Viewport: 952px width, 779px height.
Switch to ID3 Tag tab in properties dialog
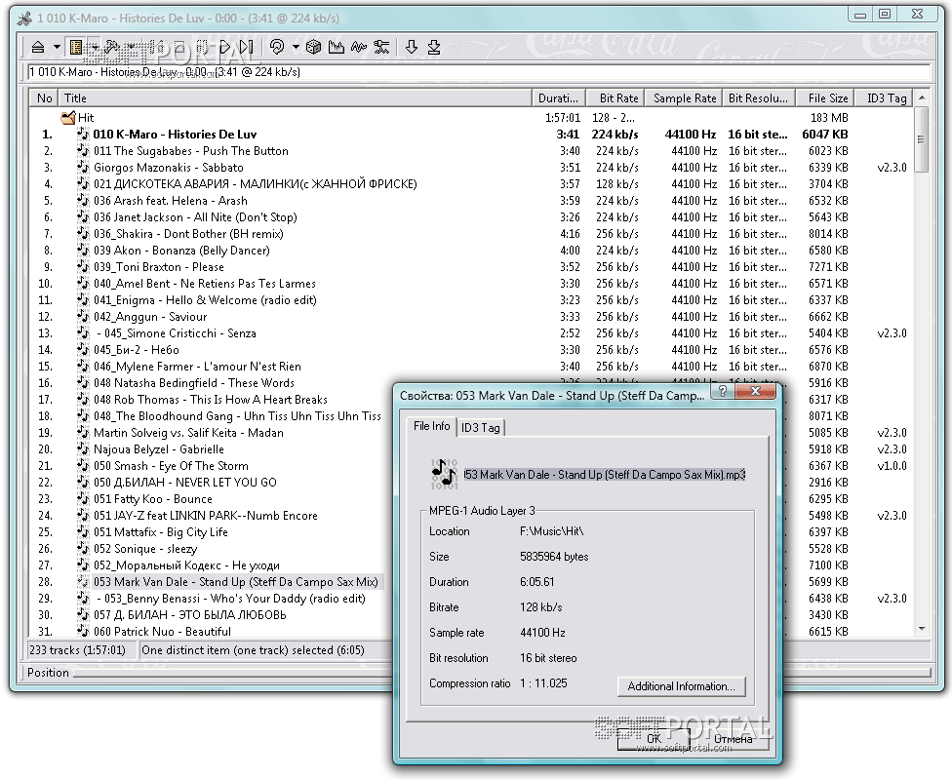(x=480, y=428)
